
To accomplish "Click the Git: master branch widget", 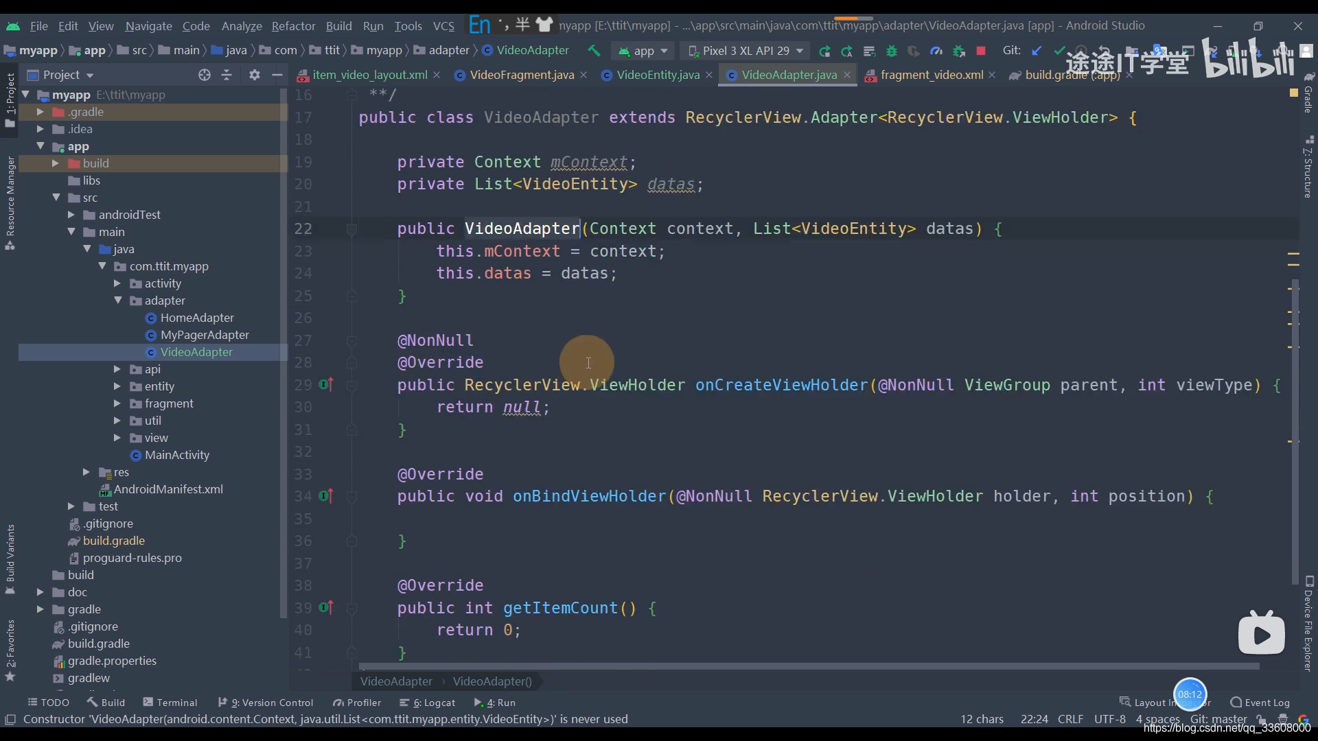I will coord(1218,719).
